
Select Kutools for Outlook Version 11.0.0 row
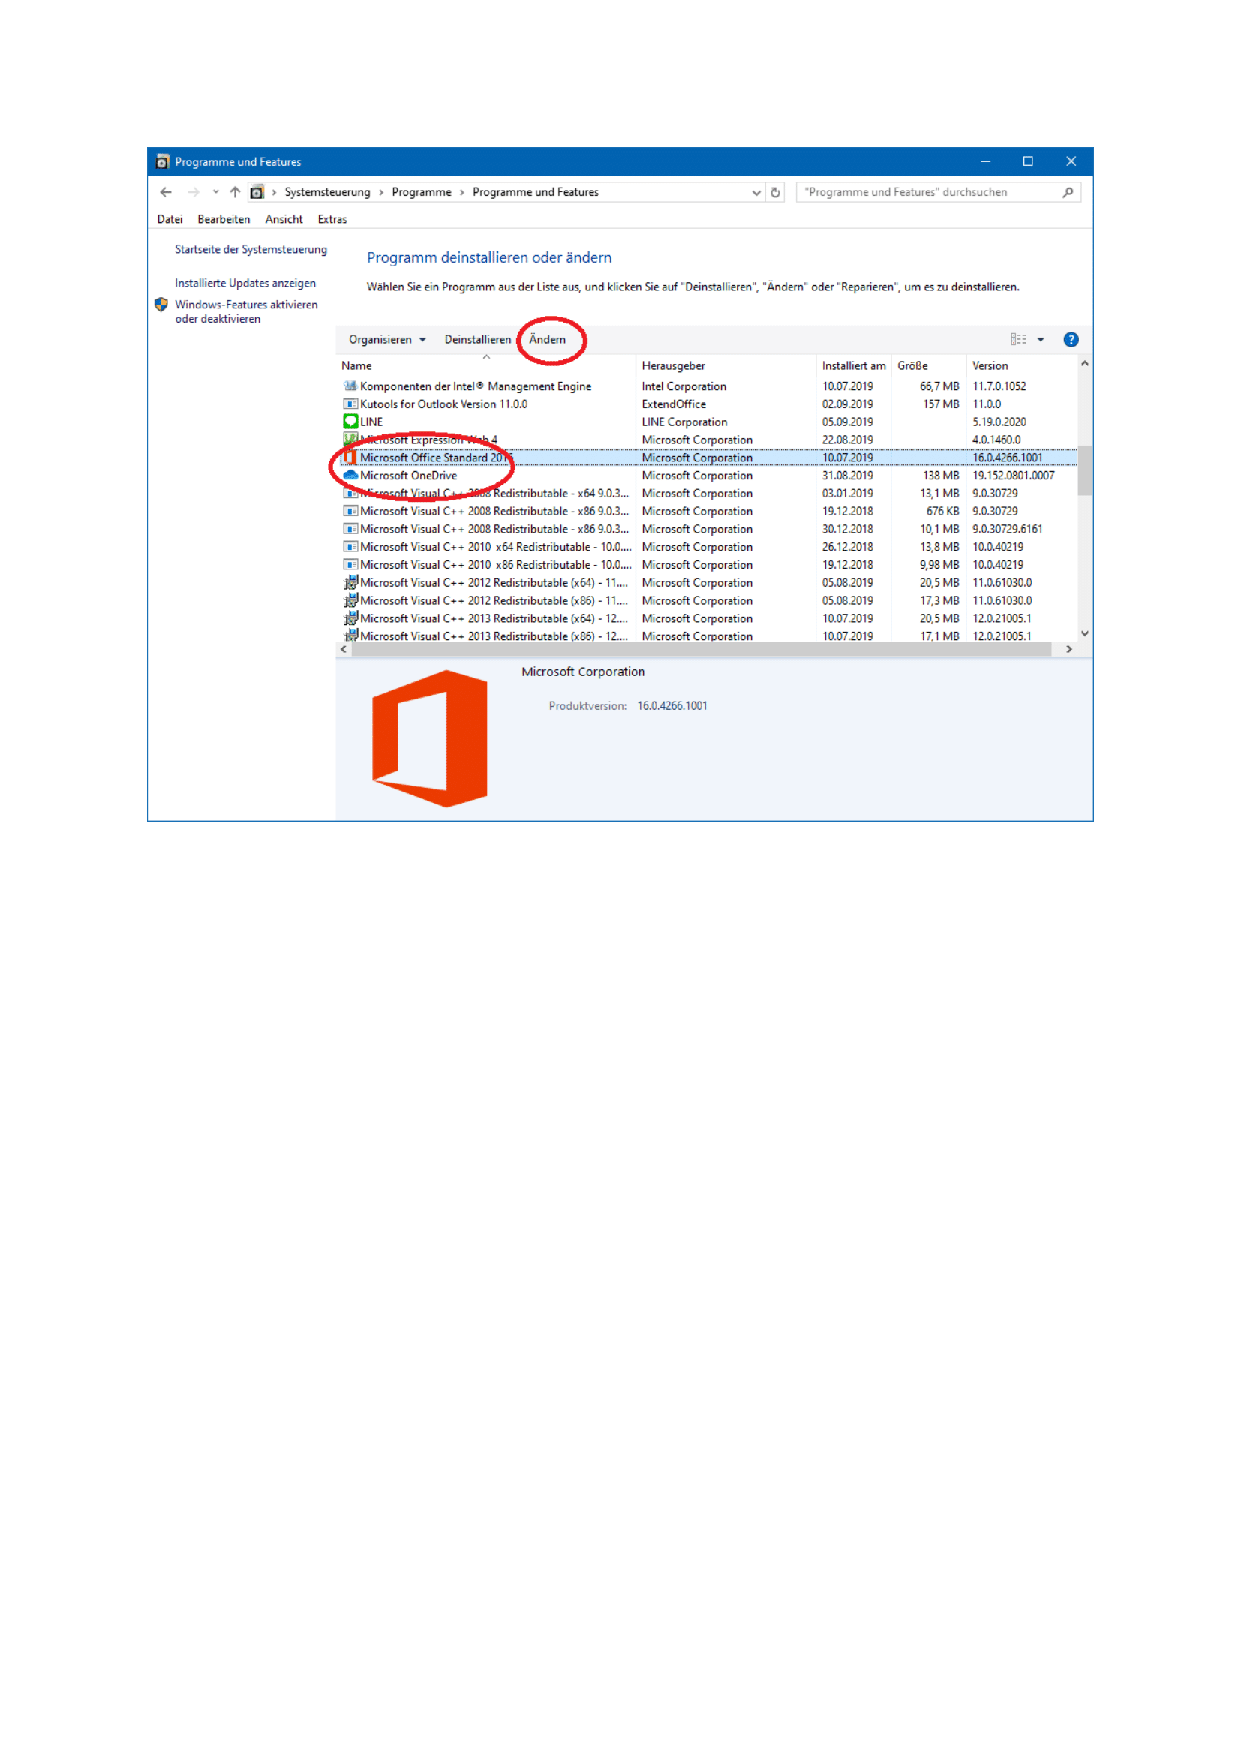tap(708, 404)
